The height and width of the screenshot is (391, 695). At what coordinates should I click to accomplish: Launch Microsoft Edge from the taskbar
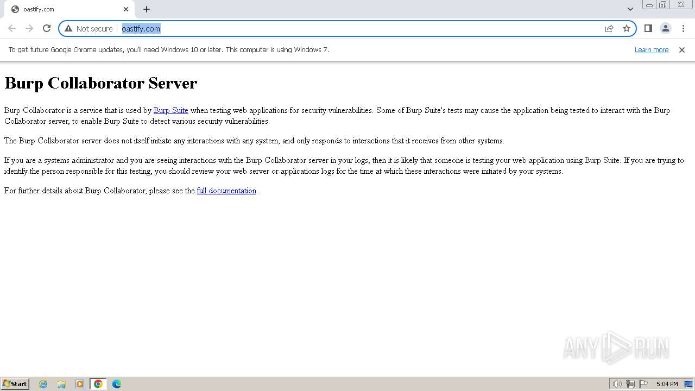[x=117, y=384]
